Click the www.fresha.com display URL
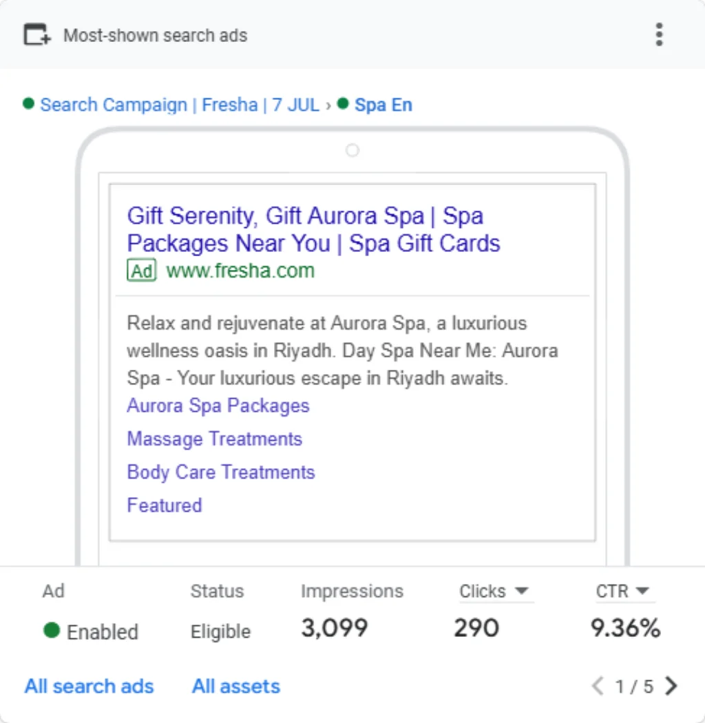This screenshot has height=723, width=705. (x=240, y=271)
